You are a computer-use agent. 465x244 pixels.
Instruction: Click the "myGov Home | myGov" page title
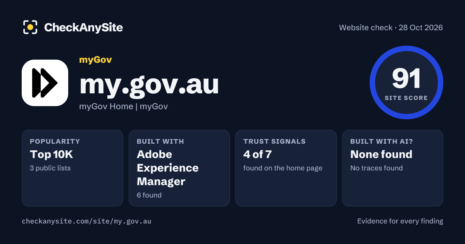pos(124,106)
